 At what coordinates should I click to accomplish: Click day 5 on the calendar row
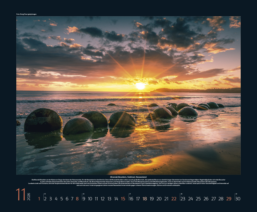(x=61, y=198)
